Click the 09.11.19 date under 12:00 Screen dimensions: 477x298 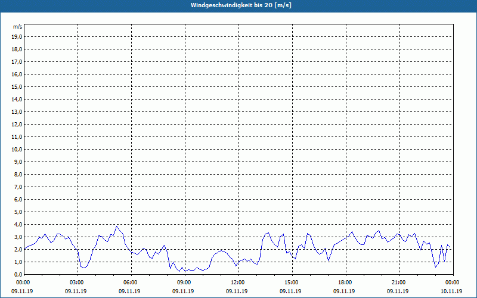(237, 291)
